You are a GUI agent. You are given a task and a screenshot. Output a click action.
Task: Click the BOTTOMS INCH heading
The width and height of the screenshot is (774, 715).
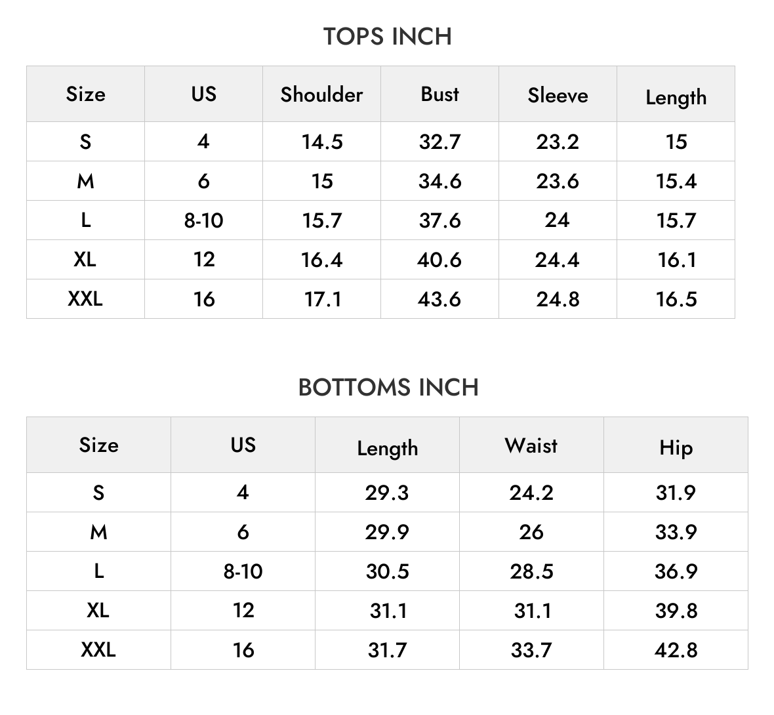click(x=388, y=388)
